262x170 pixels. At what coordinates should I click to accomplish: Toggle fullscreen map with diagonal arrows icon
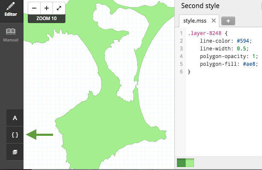click(59, 8)
